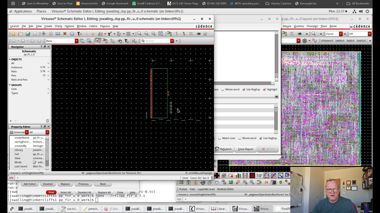Image resolution: width=380 pixels, height=213 pixels.
Task: Click the Zoom Out magnifier icon
Action: pyautogui.click(x=146, y=33)
